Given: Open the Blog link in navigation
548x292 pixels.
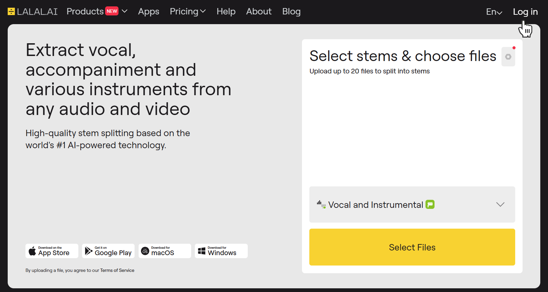Looking at the screenshot, I should 291,11.
